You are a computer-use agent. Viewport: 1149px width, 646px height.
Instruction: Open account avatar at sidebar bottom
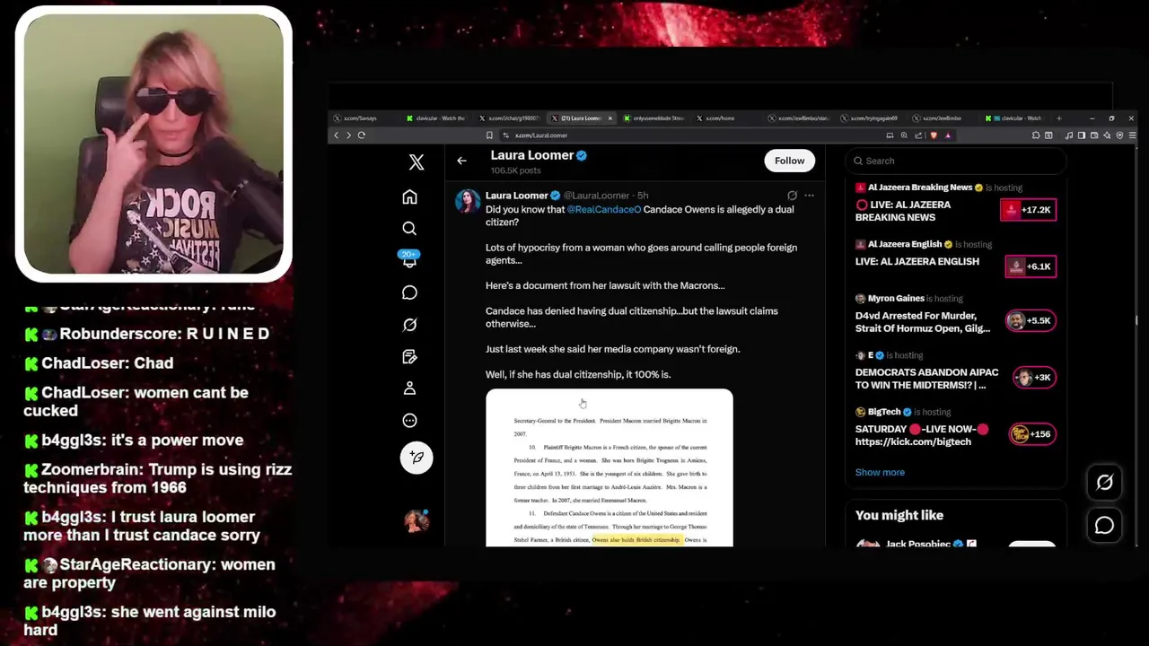click(x=417, y=520)
